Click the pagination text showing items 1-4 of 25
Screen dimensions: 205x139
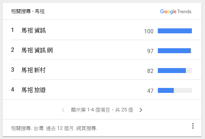pyautogui.click(x=102, y=110)
